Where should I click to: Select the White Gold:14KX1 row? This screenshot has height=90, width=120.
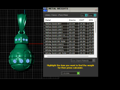(x=69, y=50)
